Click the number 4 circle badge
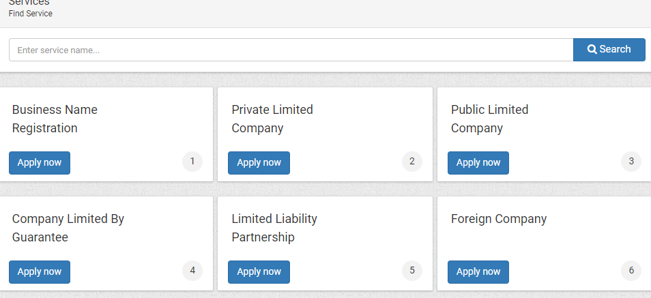Viewport: 651px width, 298px height. point(192,271)
